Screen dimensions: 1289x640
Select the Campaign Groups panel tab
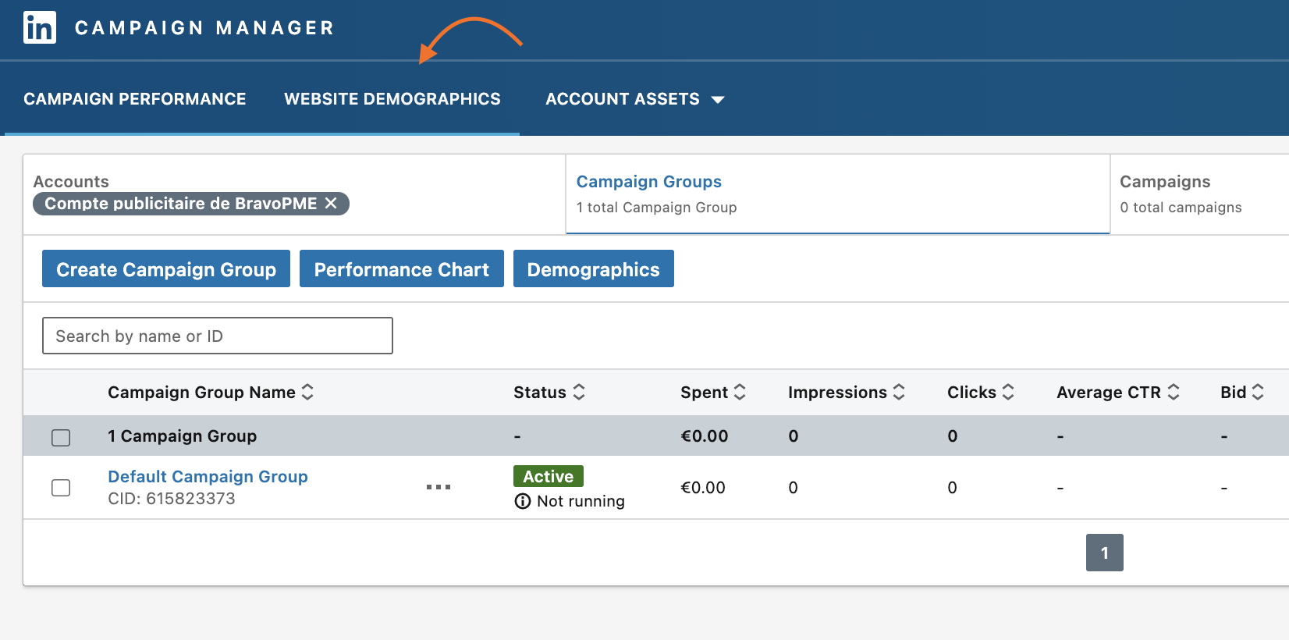838,194
